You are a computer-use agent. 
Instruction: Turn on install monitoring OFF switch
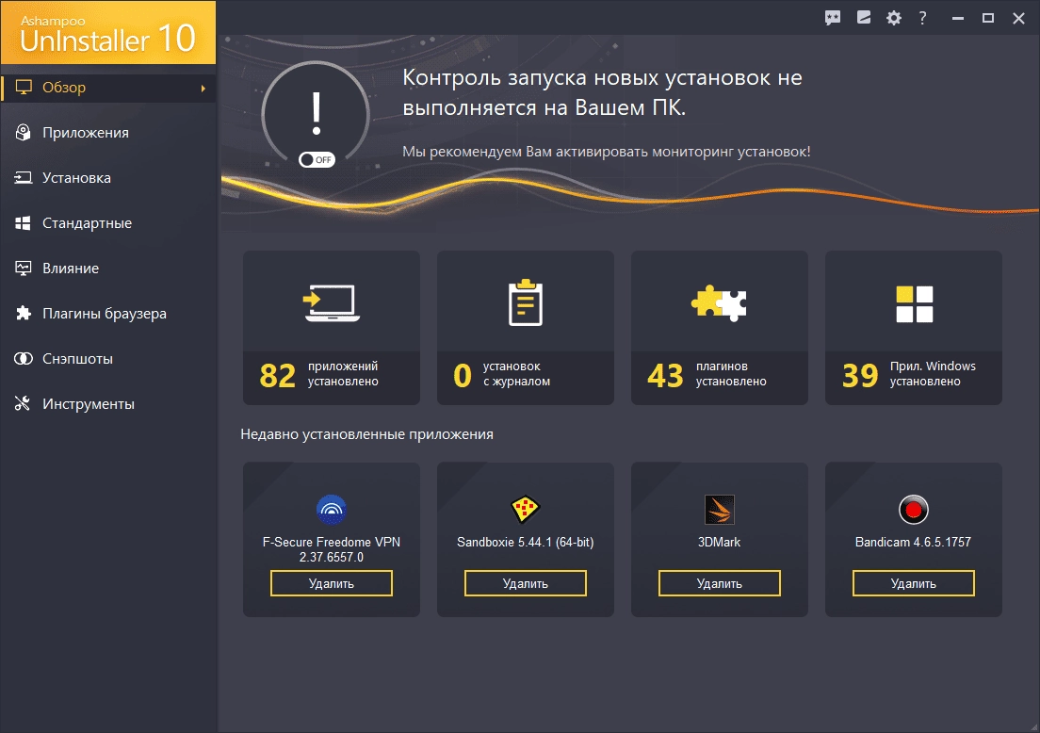317,160
